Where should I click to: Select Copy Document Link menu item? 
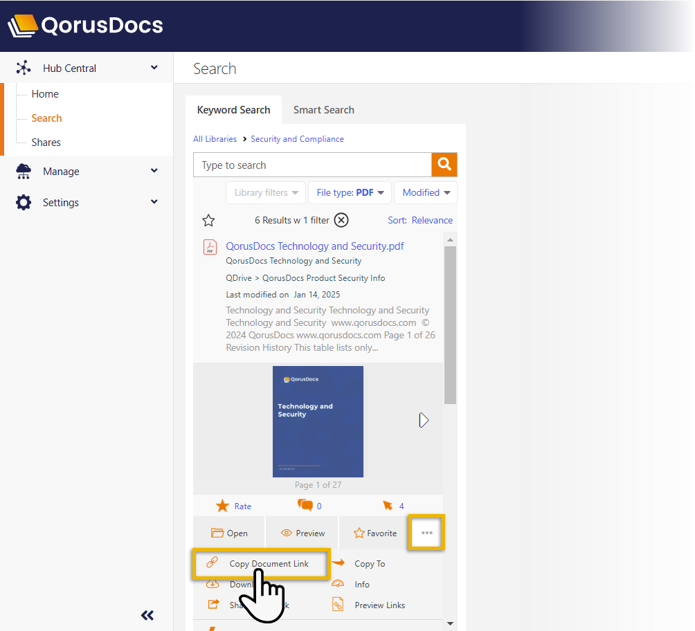(x=261, y=564)
